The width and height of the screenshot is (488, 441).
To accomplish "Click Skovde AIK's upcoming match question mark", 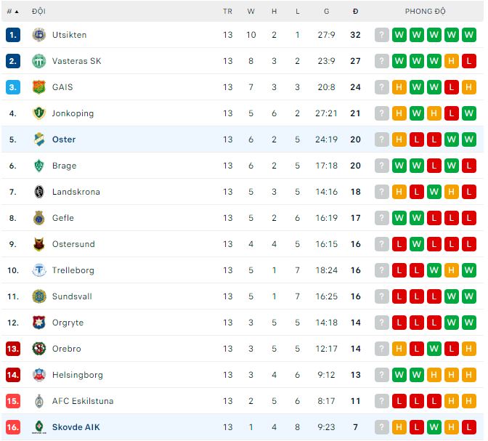I will tap(382, 427).
